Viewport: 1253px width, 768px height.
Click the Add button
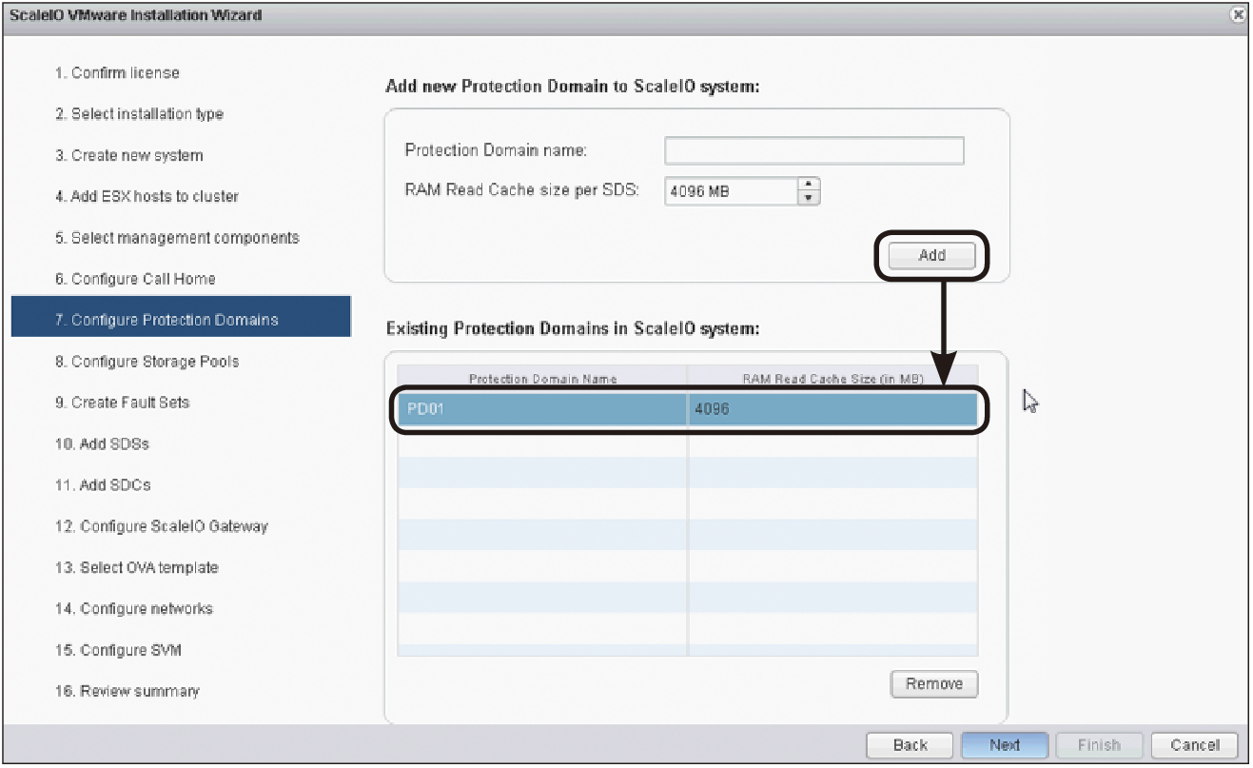coord(932,255)
